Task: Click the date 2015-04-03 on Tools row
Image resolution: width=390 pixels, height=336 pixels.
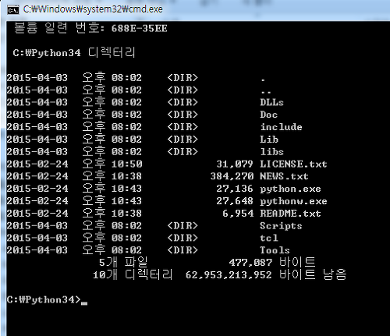Action: click(x=37, y=250)
